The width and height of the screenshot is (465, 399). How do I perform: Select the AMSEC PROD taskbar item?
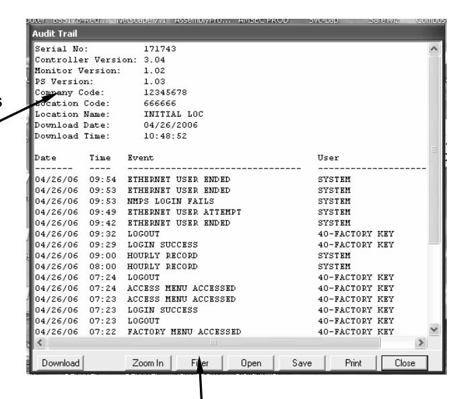(263, 20)
